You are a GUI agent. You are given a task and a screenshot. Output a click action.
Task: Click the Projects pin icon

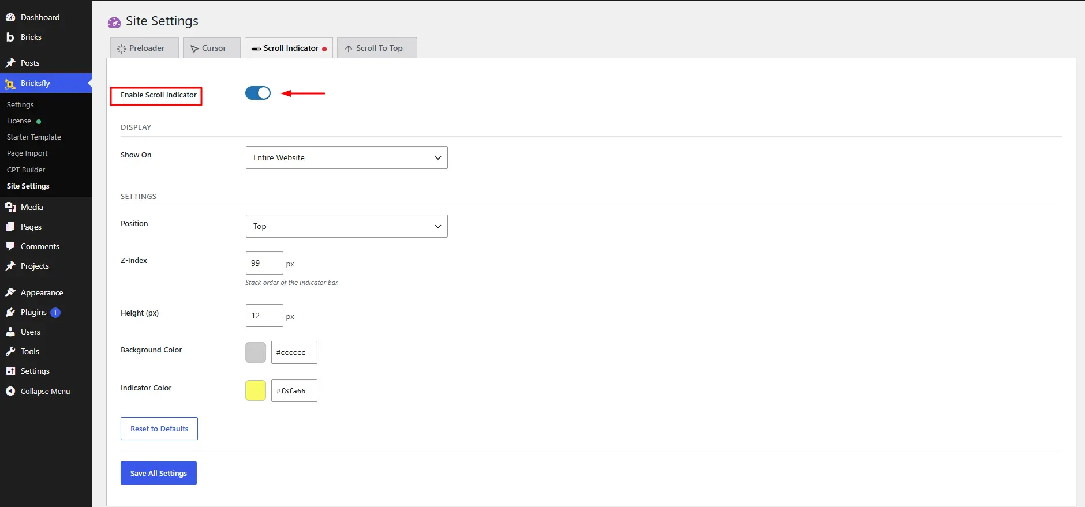click(10, 266)
